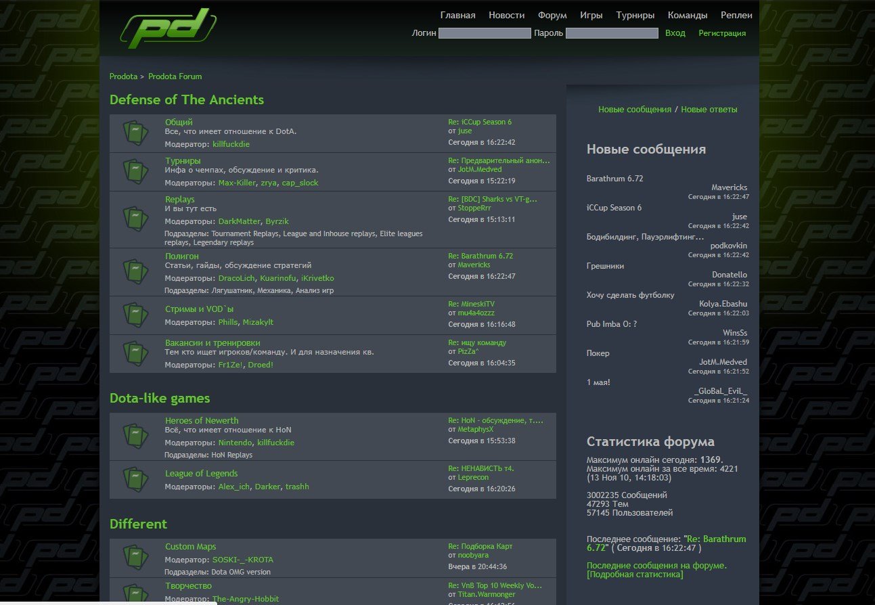Open last post Re: MineskiTV
The image size is (875, 605).
point(471,304)
